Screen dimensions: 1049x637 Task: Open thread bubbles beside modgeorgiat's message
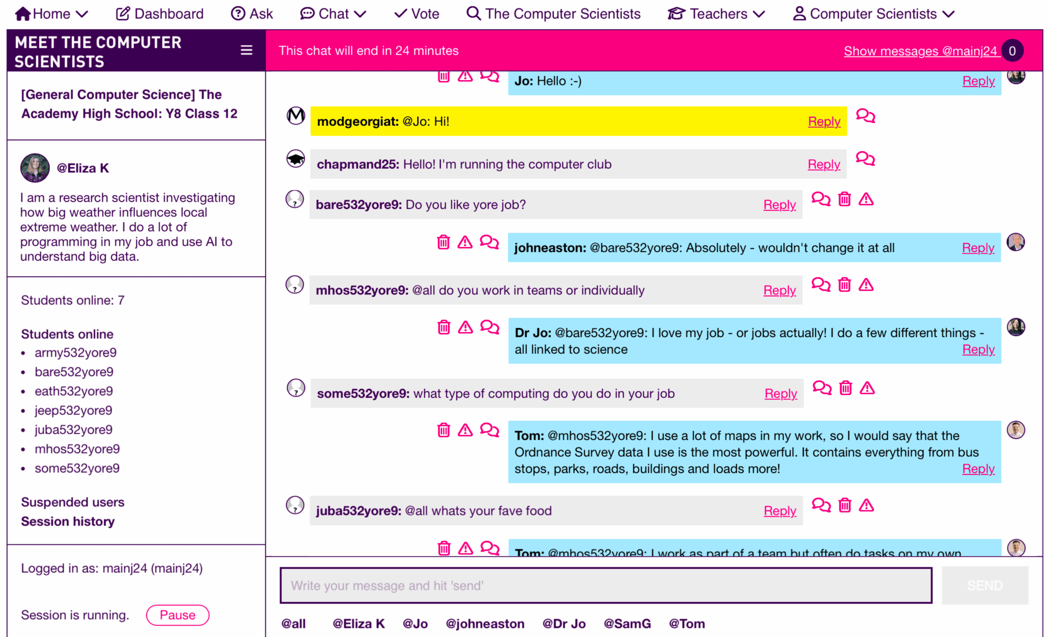click(865, 116)
